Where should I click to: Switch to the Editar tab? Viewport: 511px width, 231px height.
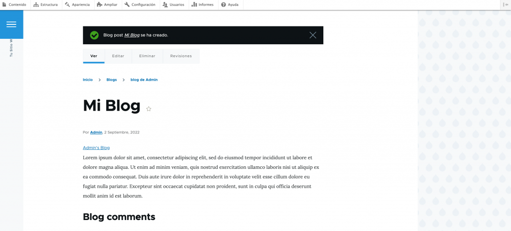pos(118,56)
